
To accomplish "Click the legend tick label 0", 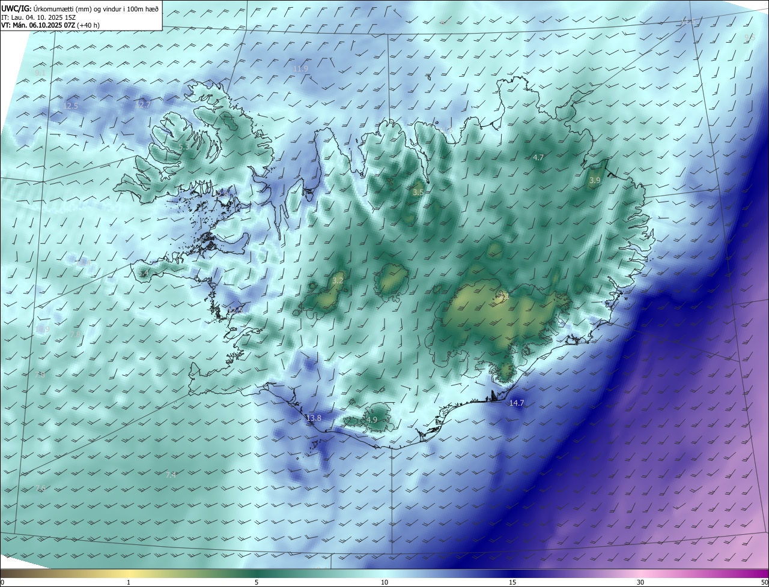I will point(2,582).
